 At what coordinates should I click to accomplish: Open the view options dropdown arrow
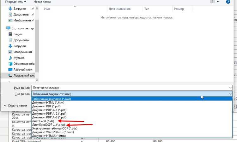pos(218,2)
